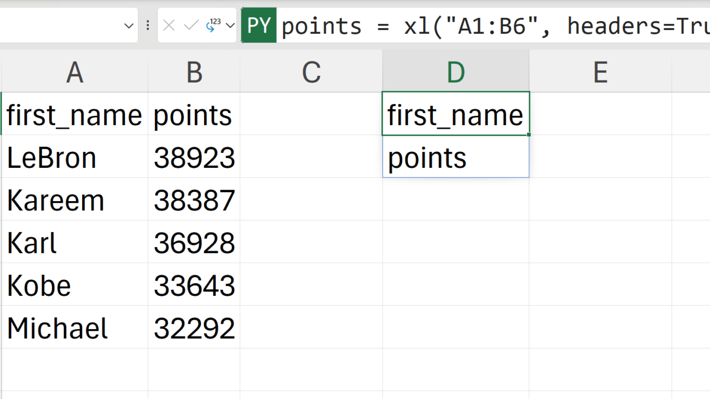
Task: Click the cancel X icon in formula bar
Action: click(169, 25)
